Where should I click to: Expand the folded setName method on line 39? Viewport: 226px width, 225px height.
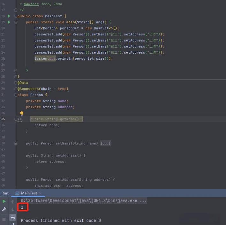16,143
